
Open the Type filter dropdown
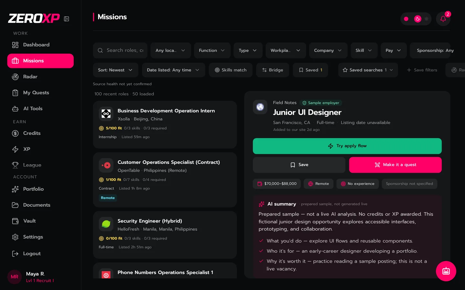pyautogui.click(x=248, y=51)
